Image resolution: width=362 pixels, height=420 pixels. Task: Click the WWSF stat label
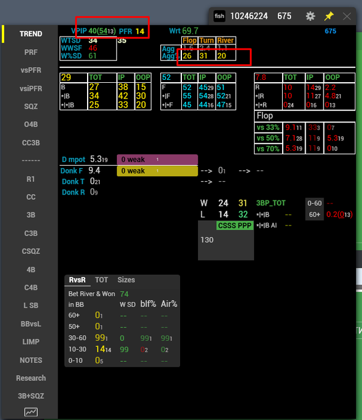[71, 48]
